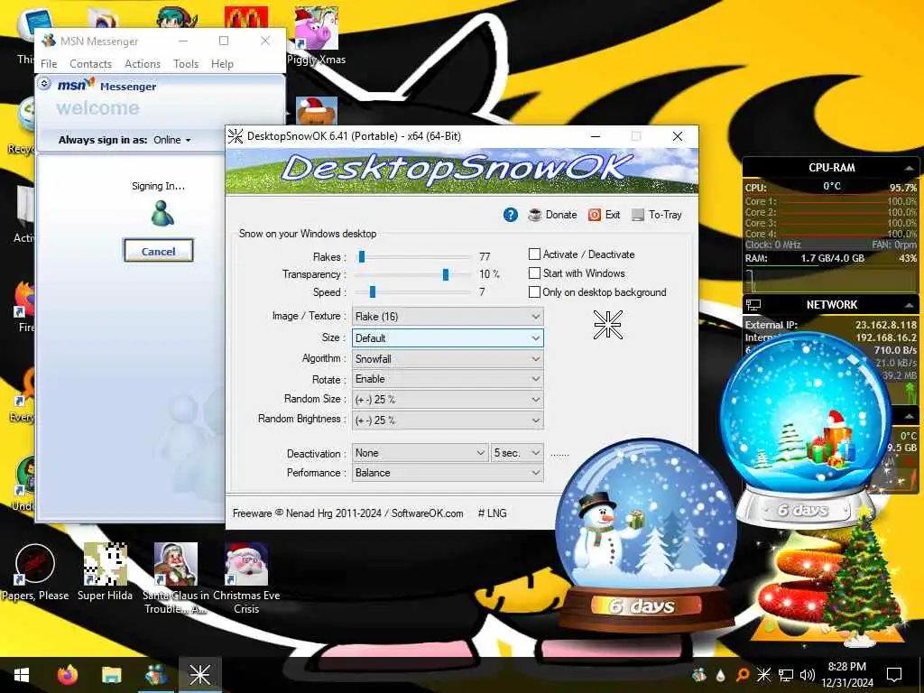The image size is (924, 693).
Task: Open MSN Messenger Tools menu
Action: [186, 64]
